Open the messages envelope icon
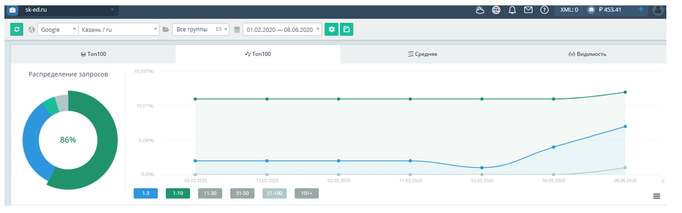The image size is (682, 213). tap(529, 10)
